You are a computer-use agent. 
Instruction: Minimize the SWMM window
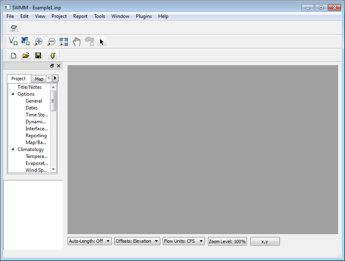[x=308, y=8]
